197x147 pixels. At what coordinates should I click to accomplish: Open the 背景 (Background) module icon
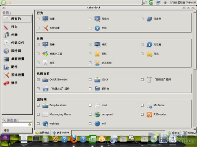click(45, 45)
